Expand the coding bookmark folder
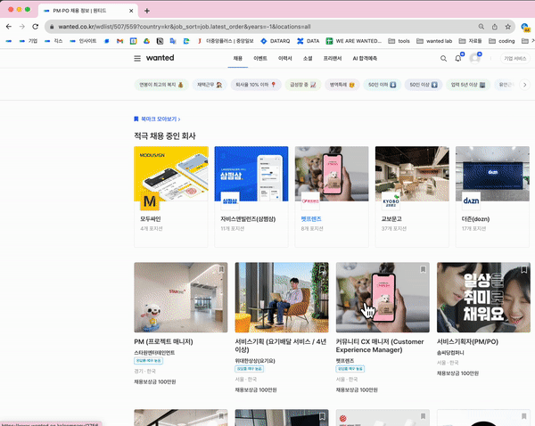Image resolution: width=535 pixels, height=426 pixels. click(502, 41)
